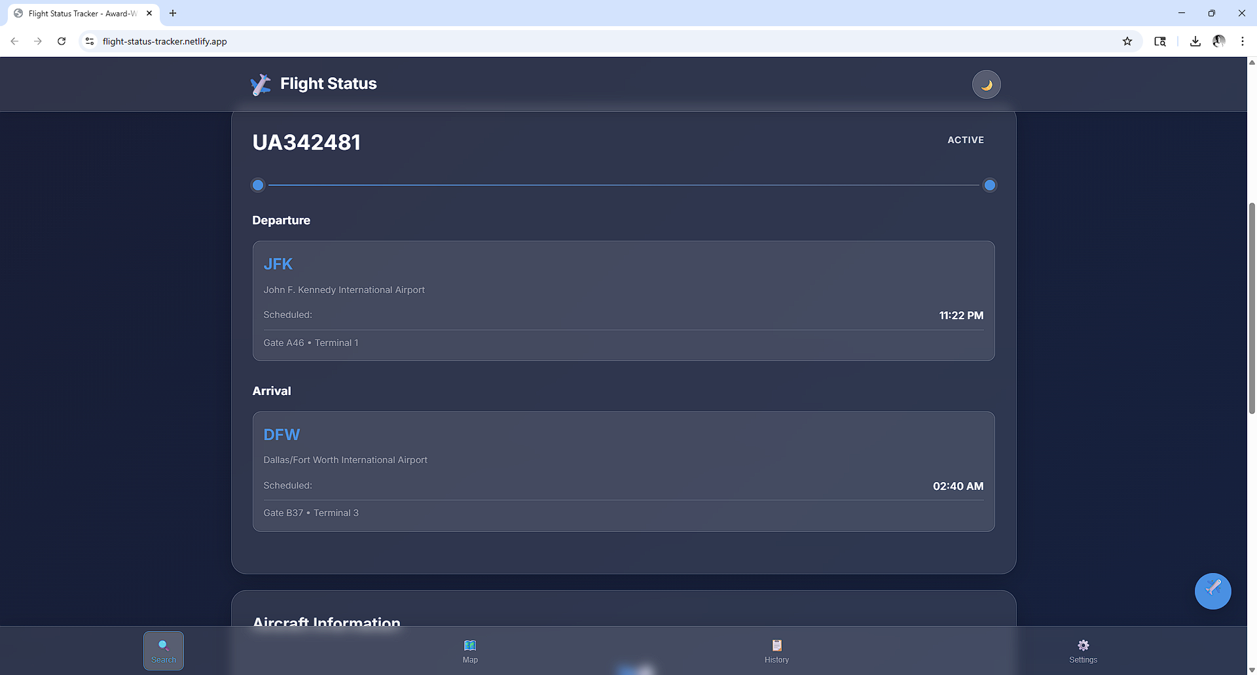Bookmark this page with the star icon

click(1127, 41)
